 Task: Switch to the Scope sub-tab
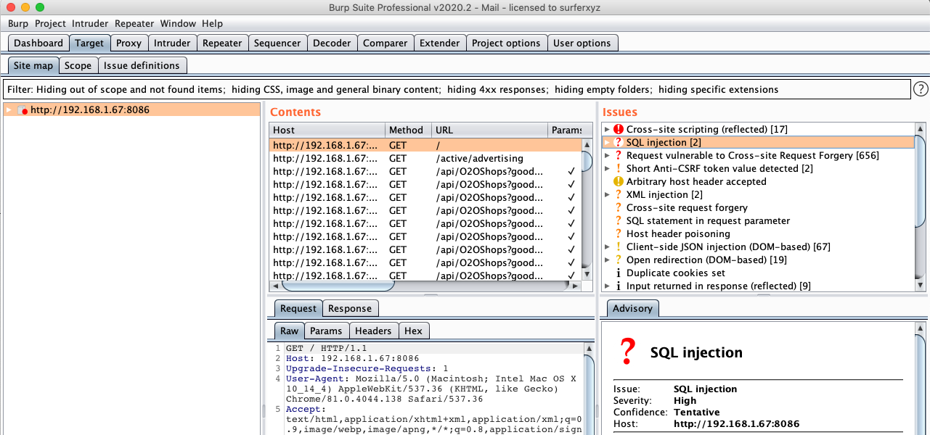pos(78,65)
